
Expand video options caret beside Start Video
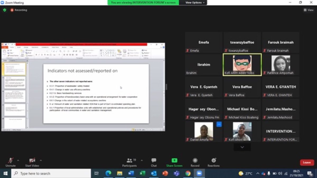point(41,160)
